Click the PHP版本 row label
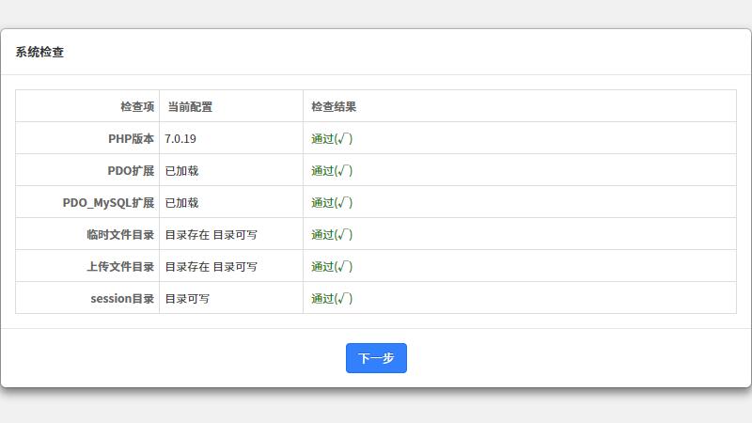Viewport: 752px width, 423px height. coord(131,139)
